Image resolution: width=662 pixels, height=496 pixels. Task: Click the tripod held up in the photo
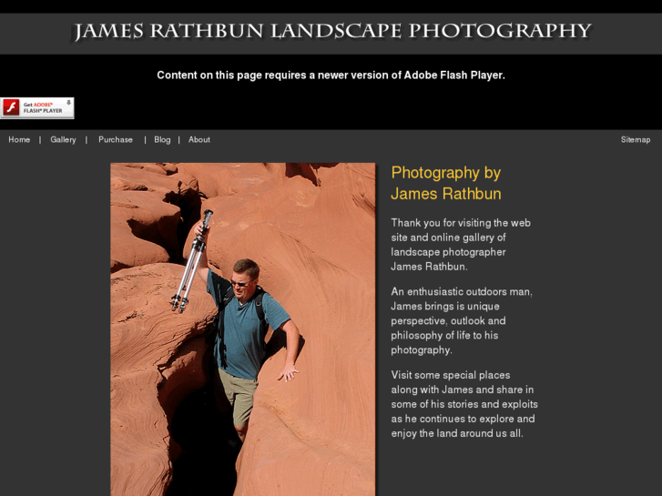191,261
